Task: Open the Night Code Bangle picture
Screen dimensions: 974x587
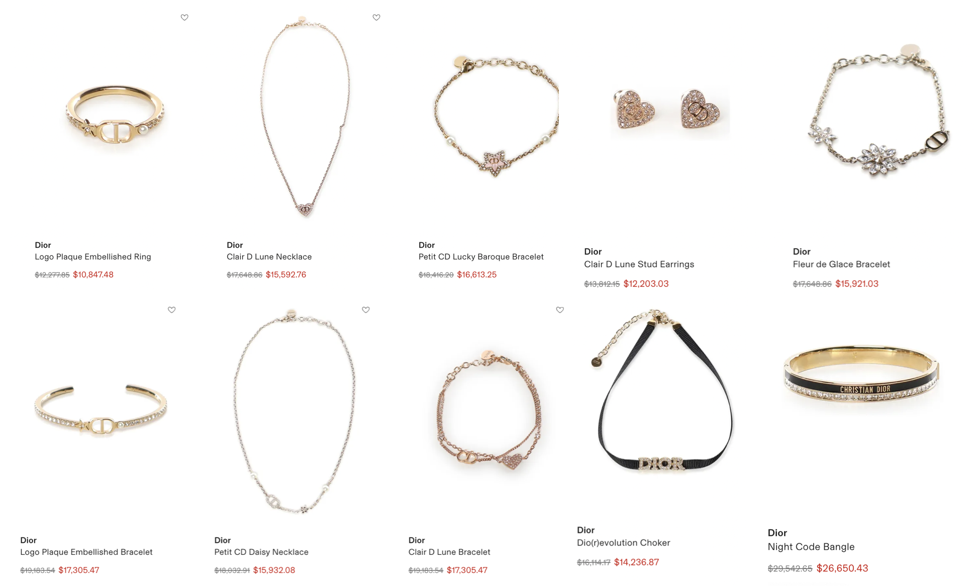Action: pyautogui.click(x=861, y=373)
